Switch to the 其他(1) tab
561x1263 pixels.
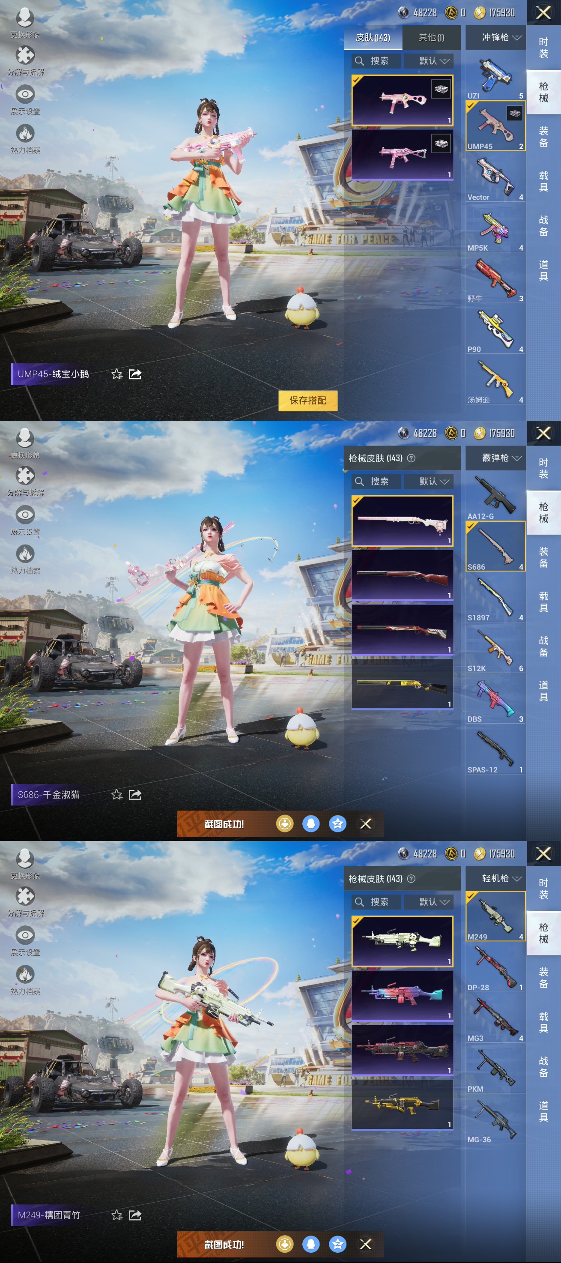[x=431, y=37]
